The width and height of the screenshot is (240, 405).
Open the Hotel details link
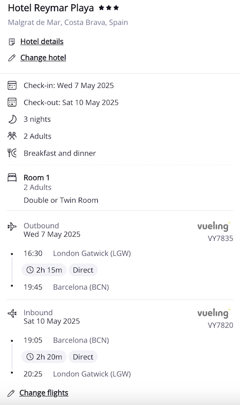pos(42,42)
